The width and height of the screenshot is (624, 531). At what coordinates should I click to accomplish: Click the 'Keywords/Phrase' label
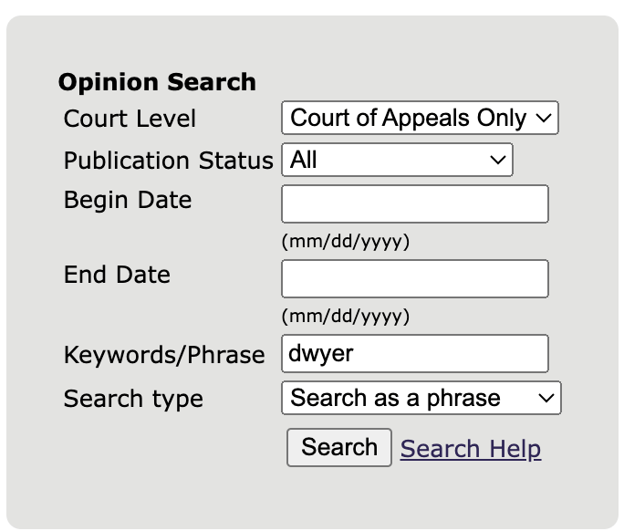[x=164, y=355]
